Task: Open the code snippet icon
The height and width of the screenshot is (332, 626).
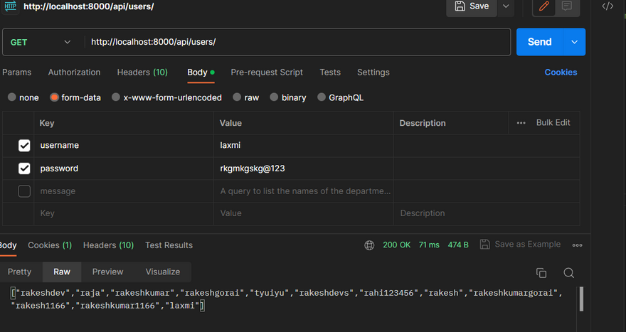Action: pyautogui.click(x=608, y=6)
